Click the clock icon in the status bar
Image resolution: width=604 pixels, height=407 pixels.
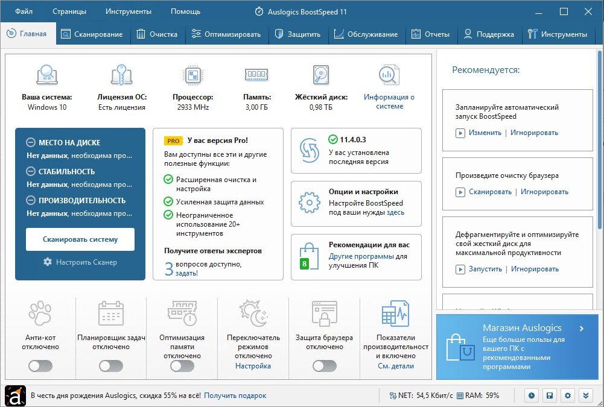(532, 396)
